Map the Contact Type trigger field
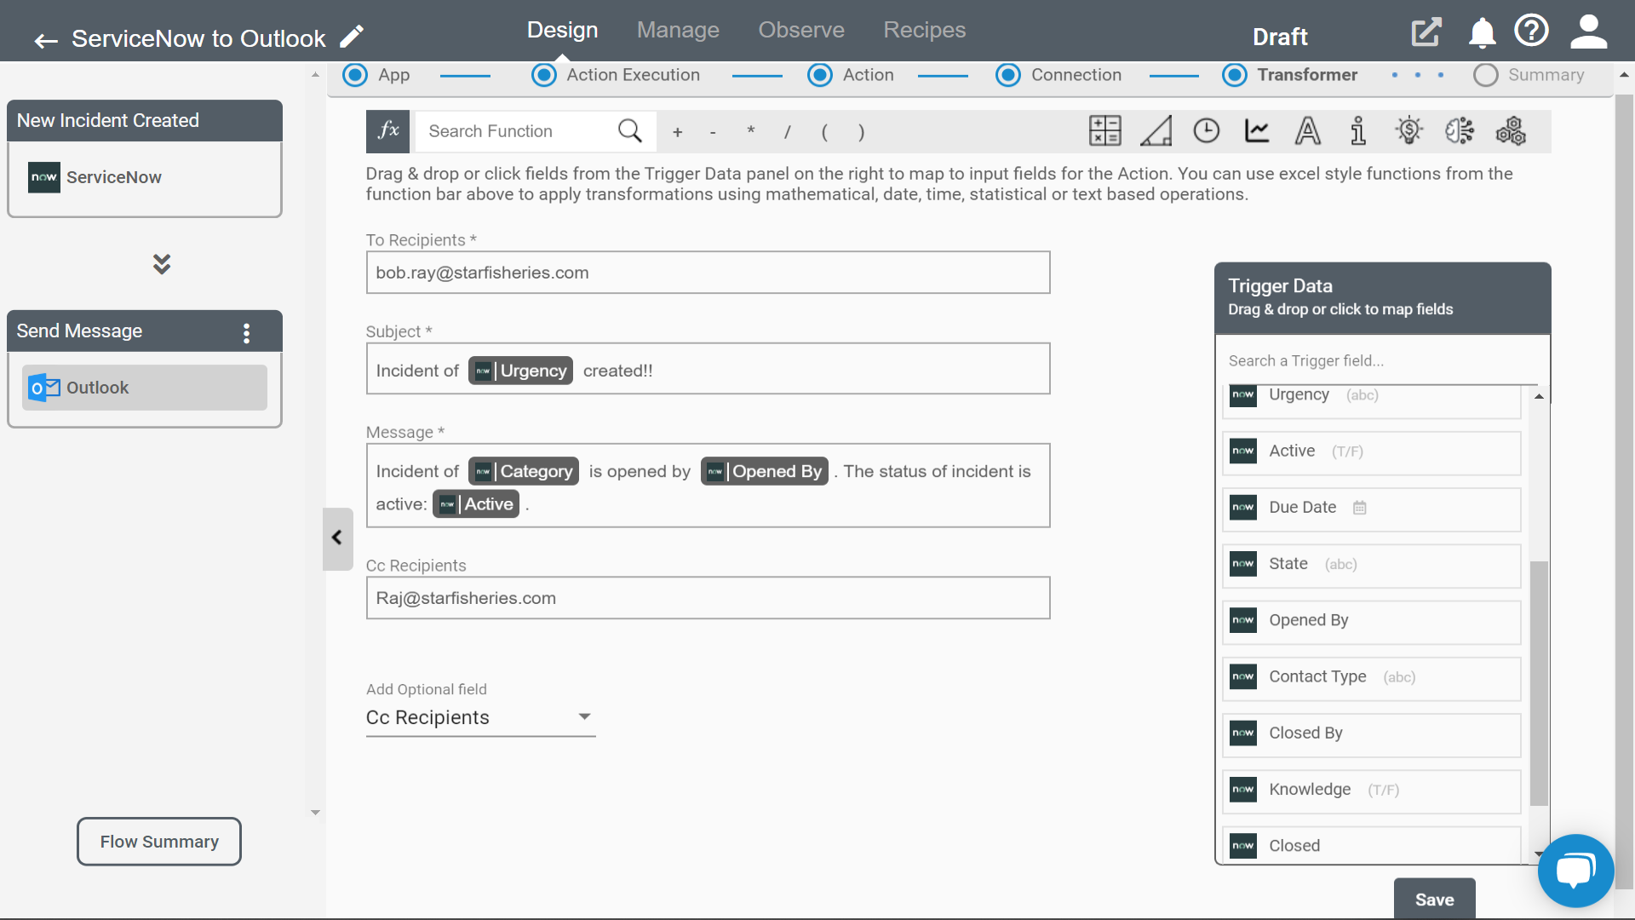This screenshot has height=920, width=1635. 1371,677
